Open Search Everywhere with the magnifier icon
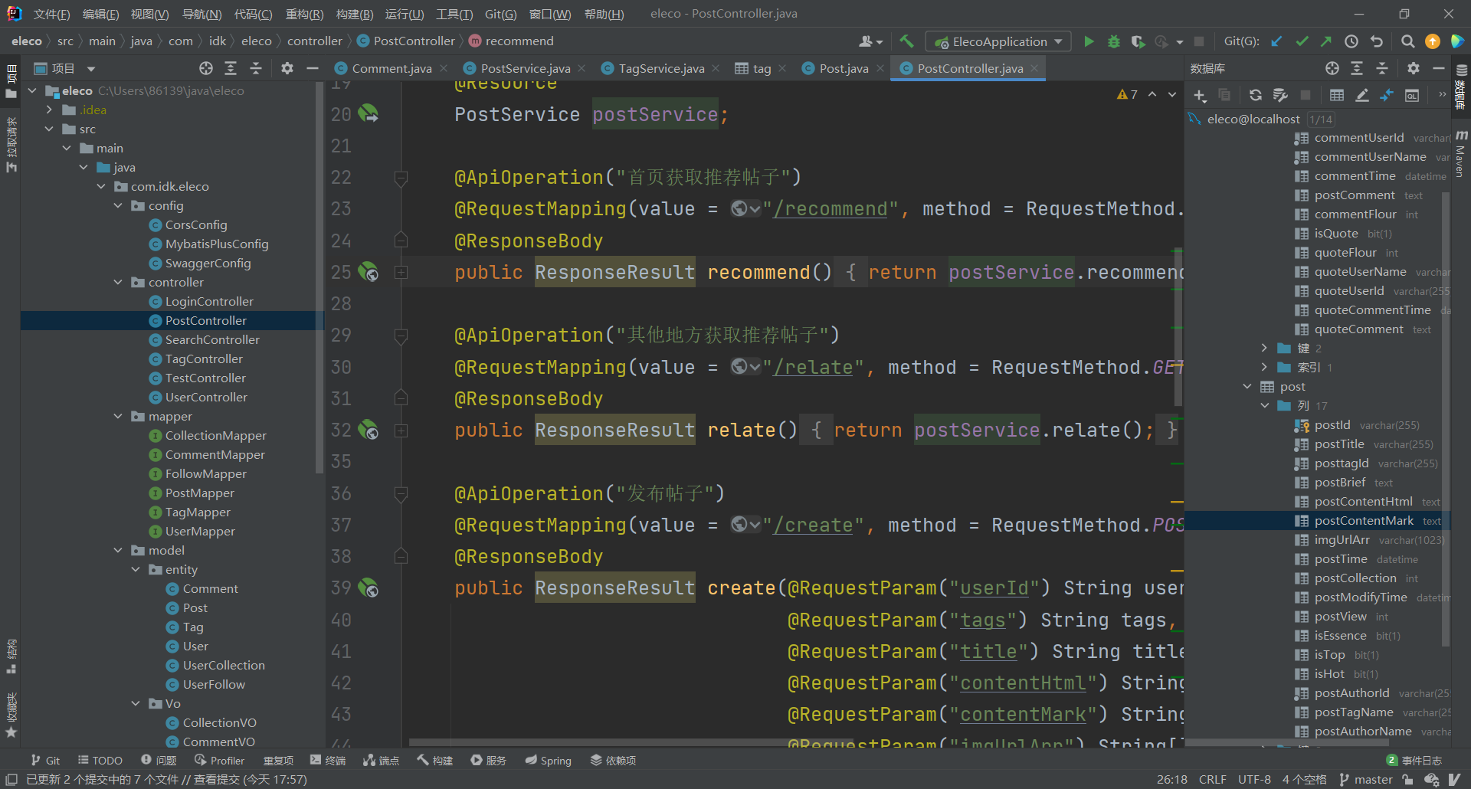Screen dimensions: 1471x789 (x=1407, y=41)
